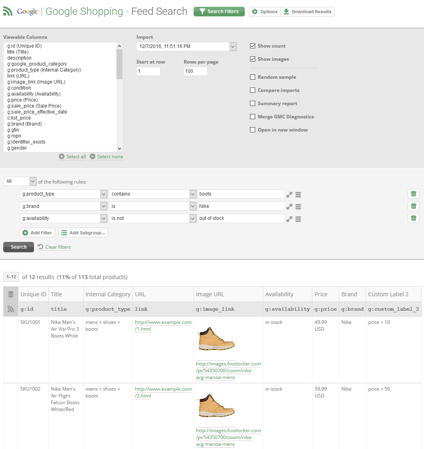424x449 pixels.
Task: Click Start at row input
Action: click(148, 71)
